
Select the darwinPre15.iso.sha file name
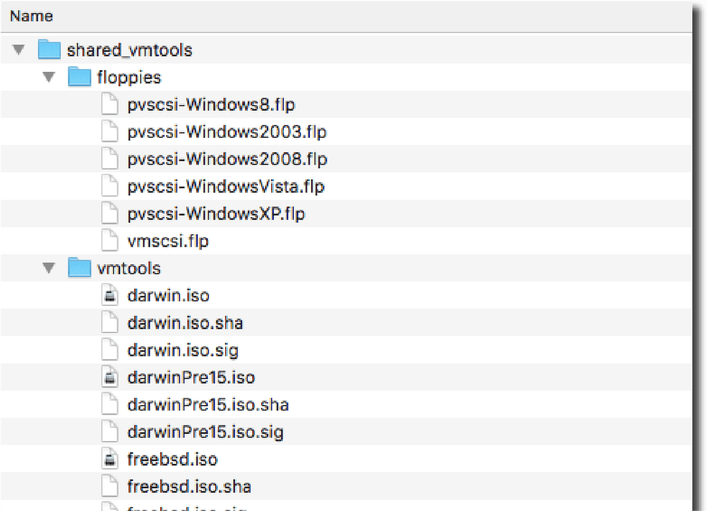click(207, 404)
